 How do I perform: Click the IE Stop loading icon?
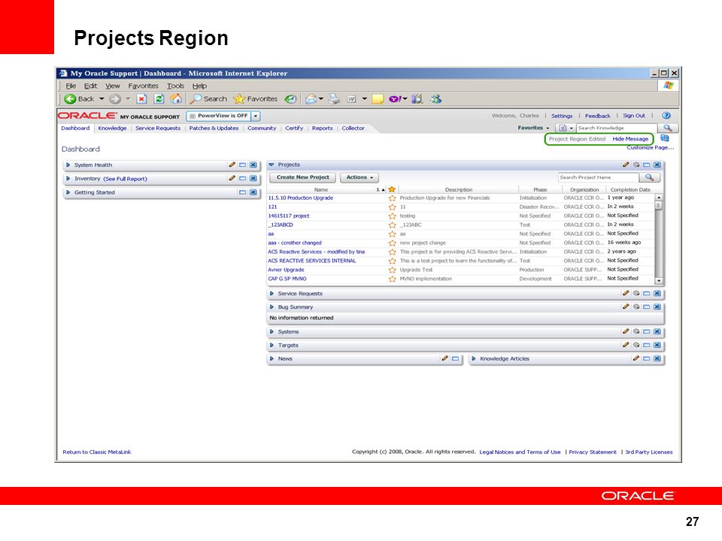point(142,99)
